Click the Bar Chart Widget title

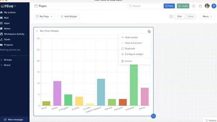(x=50, y=31)
